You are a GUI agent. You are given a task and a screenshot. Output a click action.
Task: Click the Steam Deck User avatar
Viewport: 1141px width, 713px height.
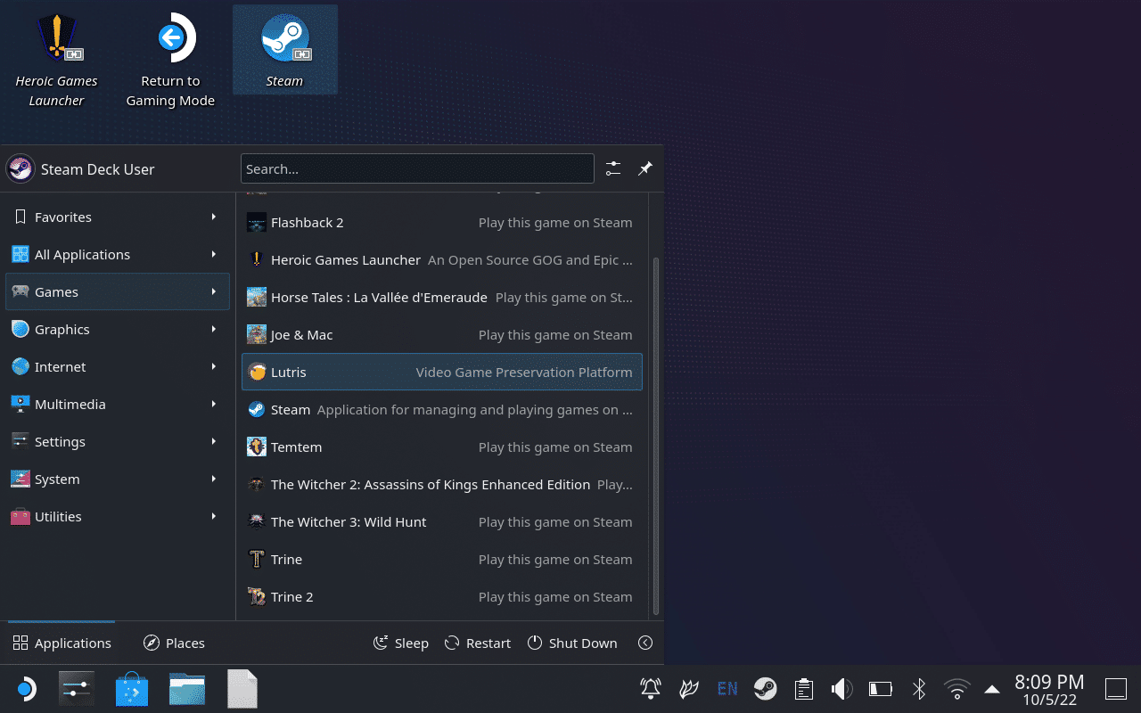(x=21, y=168)
